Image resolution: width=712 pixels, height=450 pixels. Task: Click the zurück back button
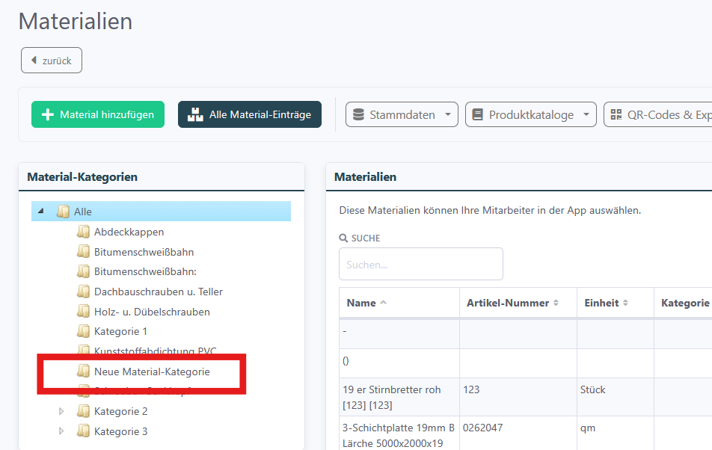52,61
